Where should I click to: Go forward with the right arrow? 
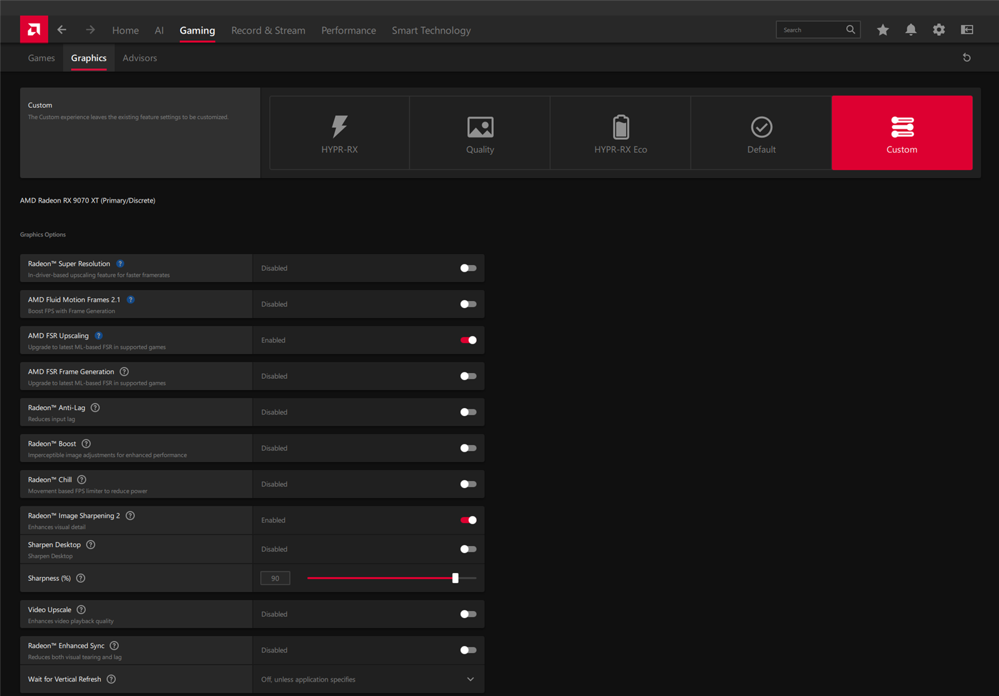(x=90, y=30)
